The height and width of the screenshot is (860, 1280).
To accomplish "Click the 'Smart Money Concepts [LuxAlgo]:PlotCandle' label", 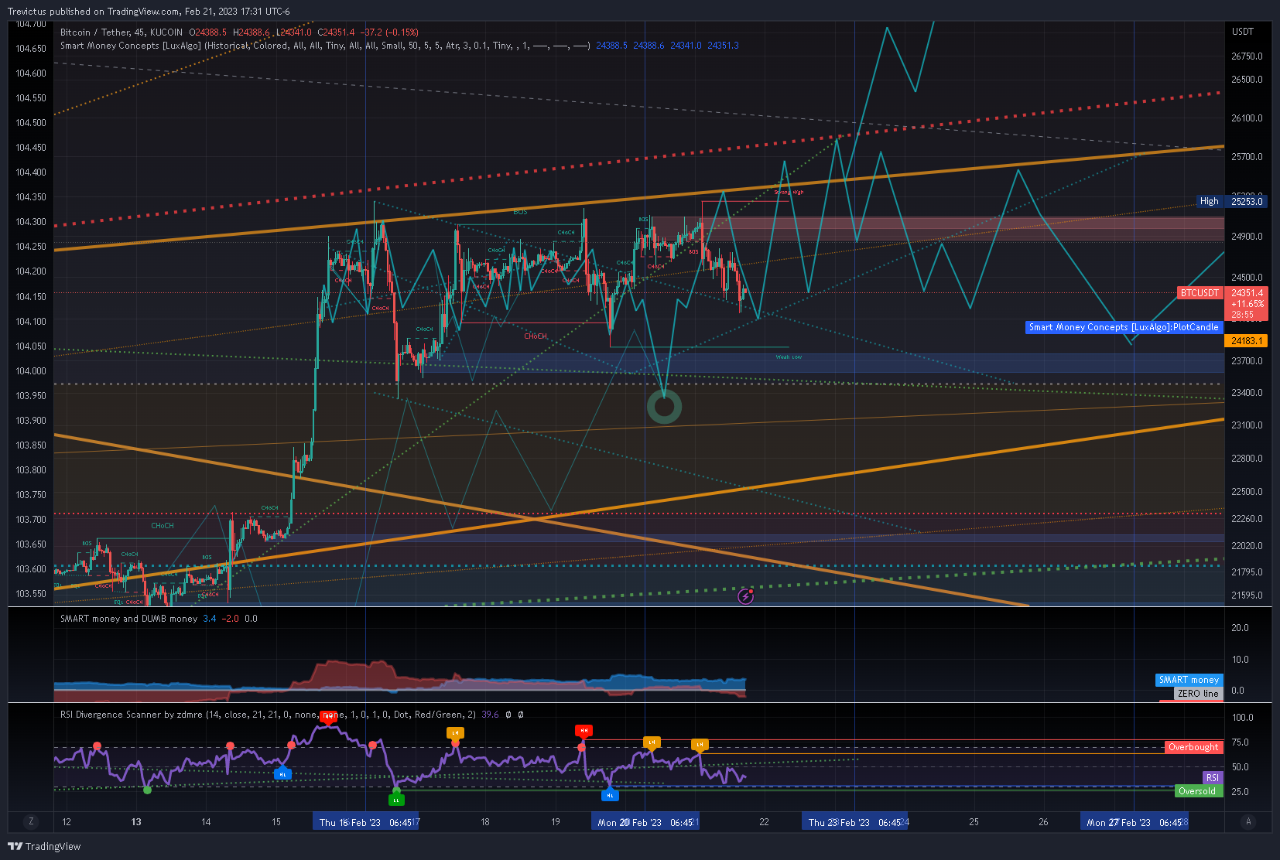I will (x=1124, y=327).
